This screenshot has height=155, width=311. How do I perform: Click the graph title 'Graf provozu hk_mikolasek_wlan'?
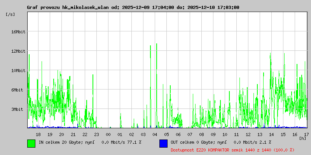(68, 8)
